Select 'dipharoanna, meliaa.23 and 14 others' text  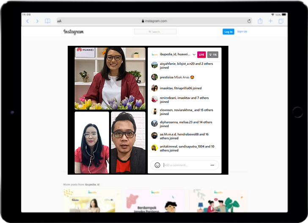point(186,122)
